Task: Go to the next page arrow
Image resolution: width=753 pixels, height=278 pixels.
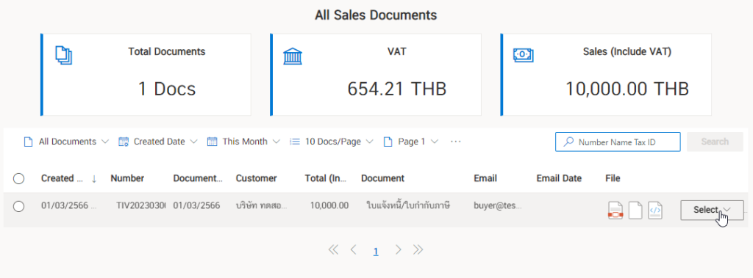Action: (x=398, y=249)
